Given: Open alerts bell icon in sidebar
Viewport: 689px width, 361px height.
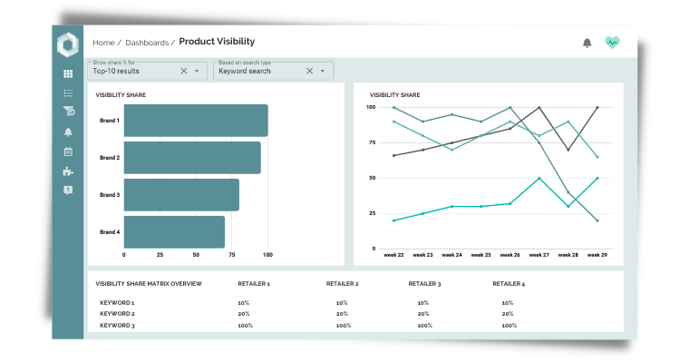Looking at the screenshot, I should 68,132.
